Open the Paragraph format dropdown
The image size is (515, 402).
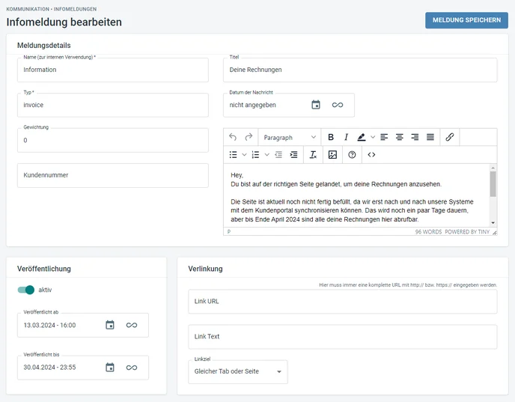click(x=290, y=137)
